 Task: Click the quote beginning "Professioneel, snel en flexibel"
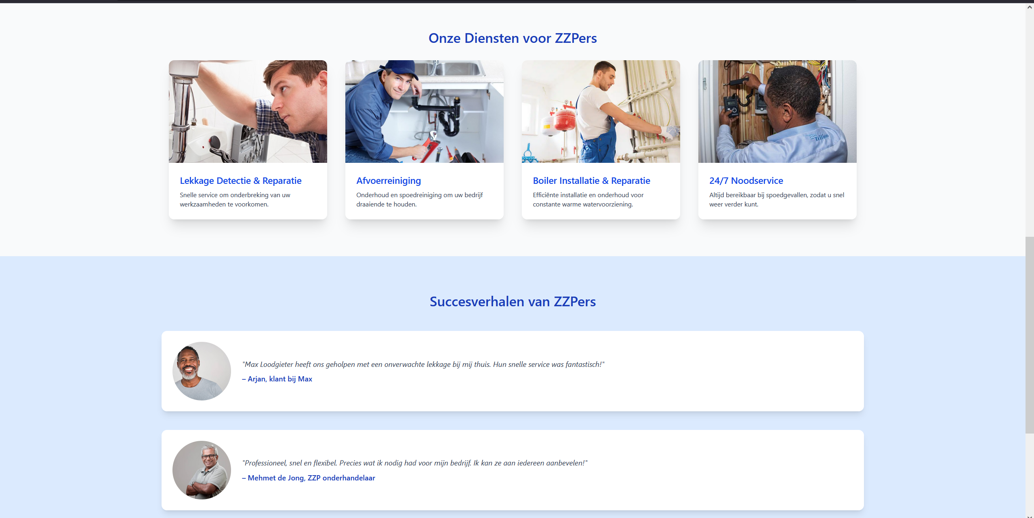(415, 463)
